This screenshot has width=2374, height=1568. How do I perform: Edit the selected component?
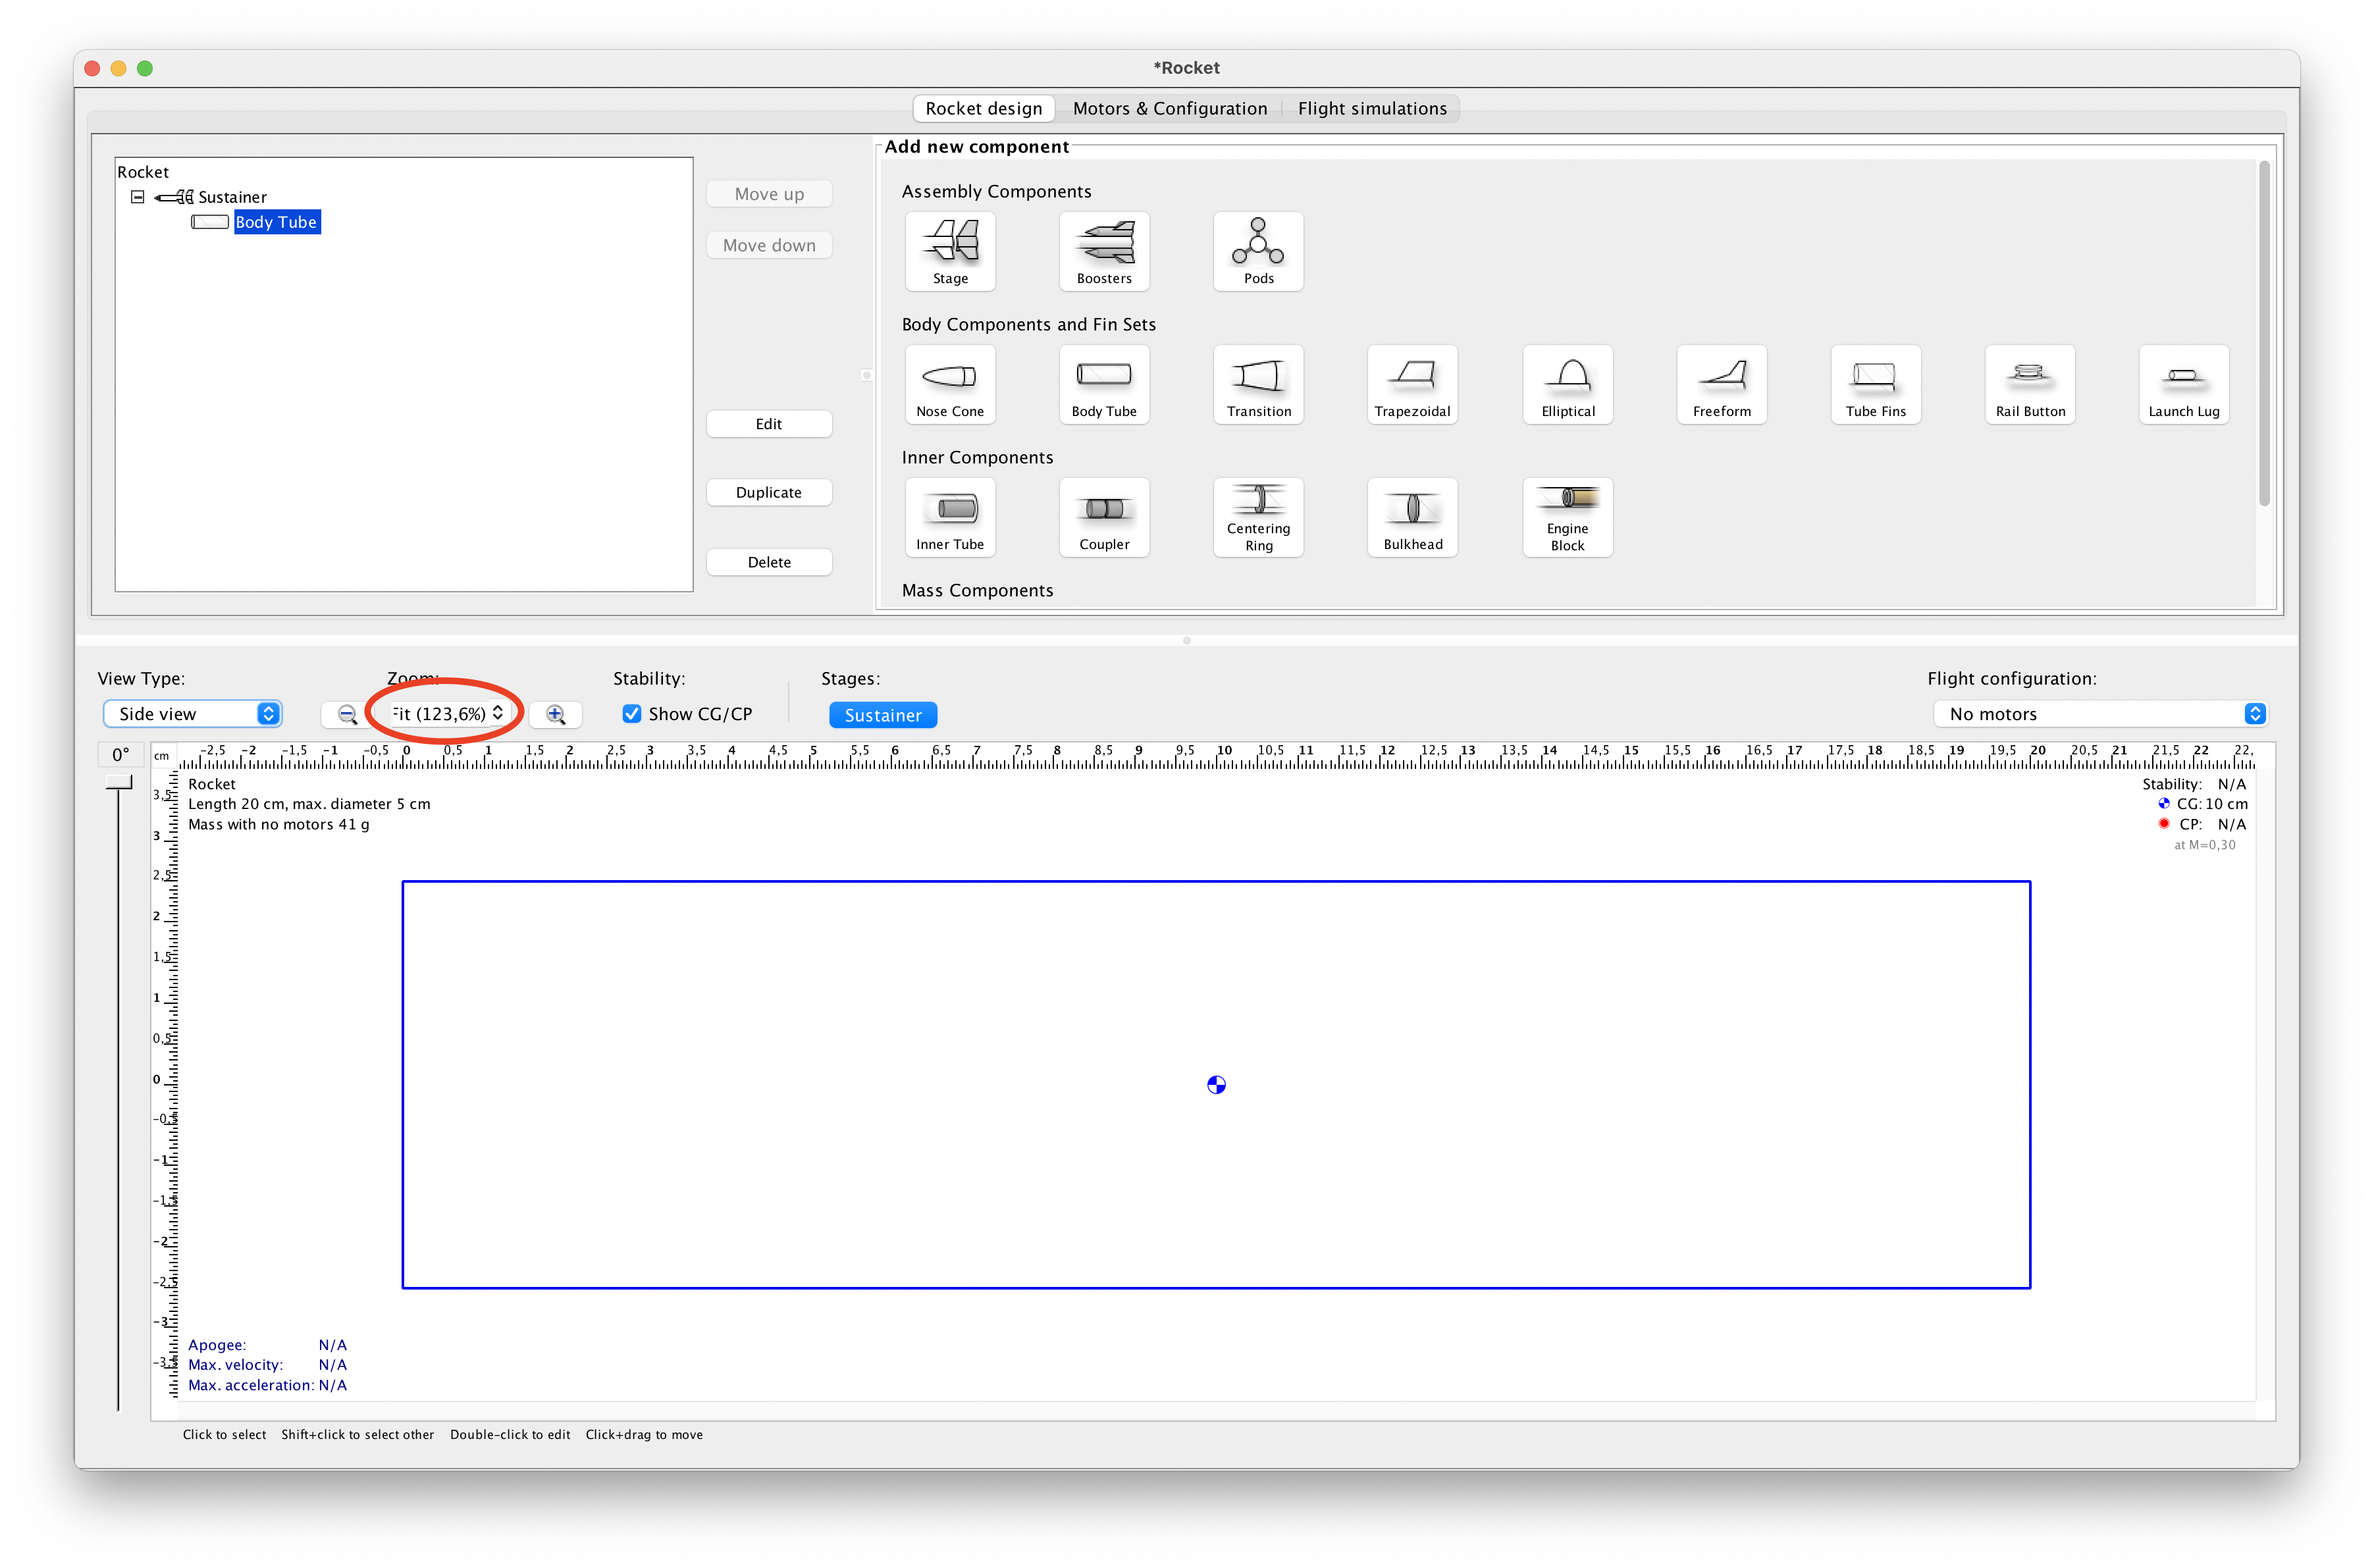coord(769,423)
